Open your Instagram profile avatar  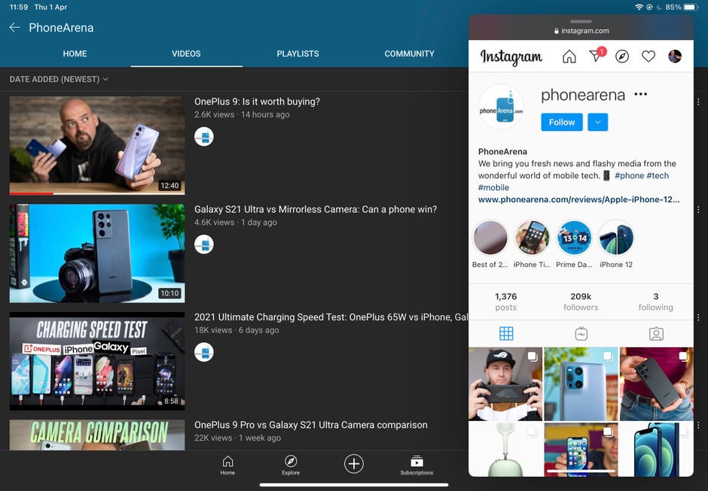click(675, 56)
